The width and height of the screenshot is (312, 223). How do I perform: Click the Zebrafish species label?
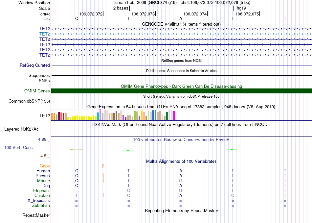(41, 205)
